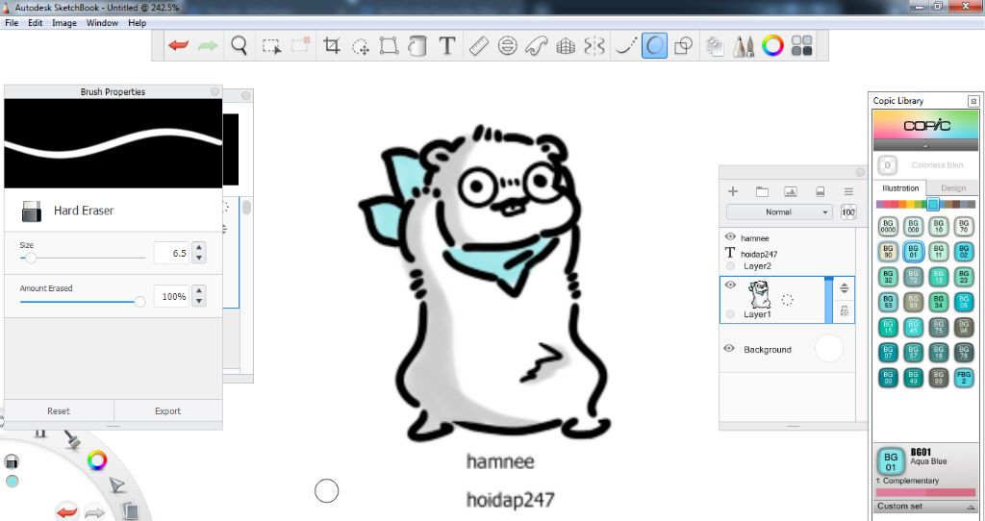The height and width of the screenshot is (521, 985).
Task: Open the File menu
Action: point(12,23)
